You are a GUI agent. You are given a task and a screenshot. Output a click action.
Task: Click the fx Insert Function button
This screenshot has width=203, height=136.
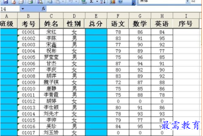(43, 9)
